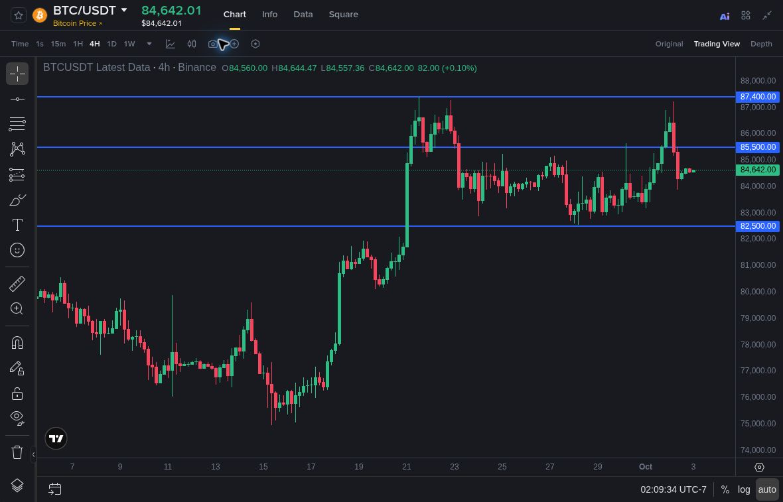Change the candlestick chart type
Viewport: 783px width, 502px height.
tap(192, 44)
